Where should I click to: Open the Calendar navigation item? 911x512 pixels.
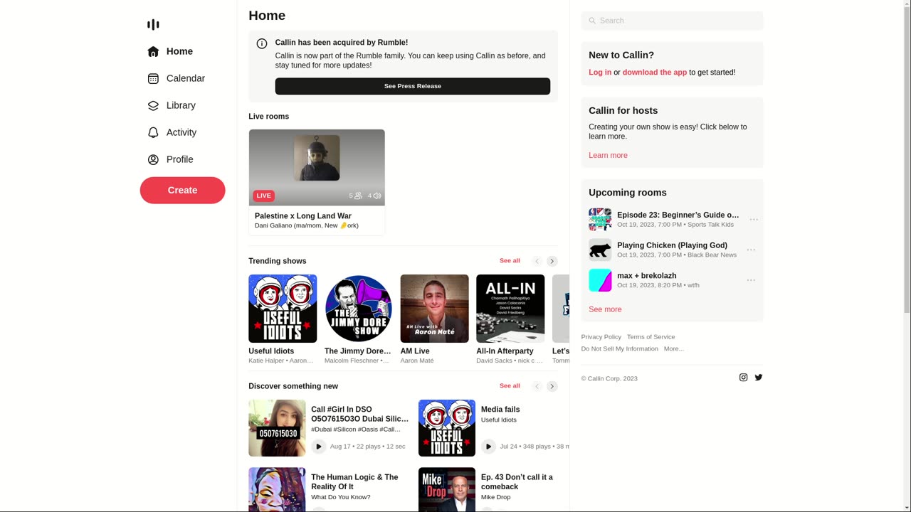click(x=176, y=78)
